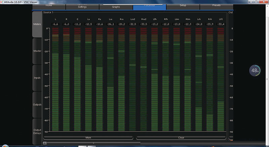Click the Rtm channel peak value -12.3
Viewport: 269px width, 147px height.
tap(188, 24)
